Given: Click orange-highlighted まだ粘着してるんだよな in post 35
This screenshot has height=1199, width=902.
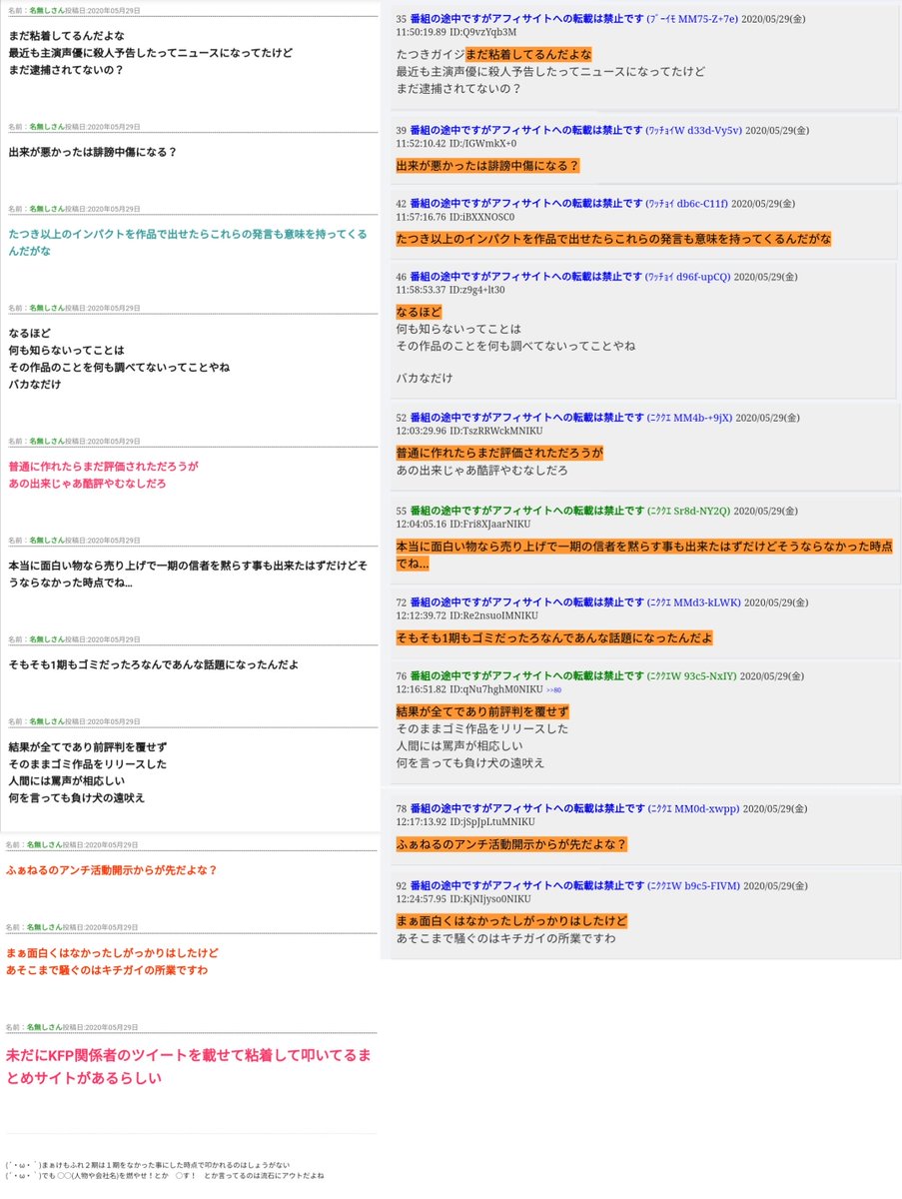Looking at the screenshot, I should tap(528, 55).
